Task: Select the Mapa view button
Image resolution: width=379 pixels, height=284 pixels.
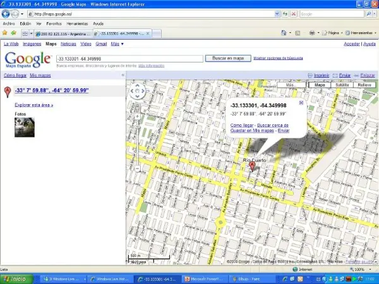Action: [320, 84]
